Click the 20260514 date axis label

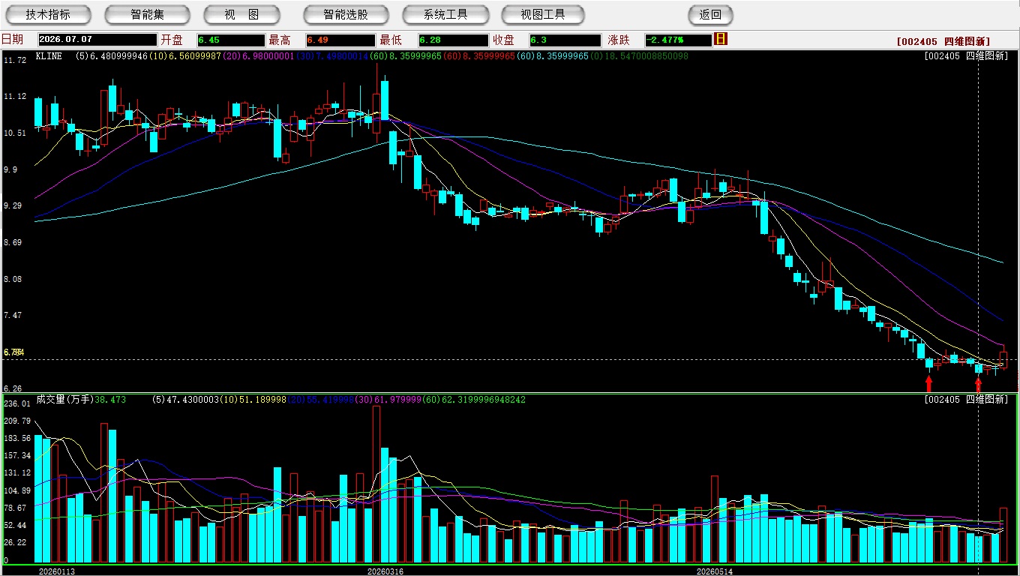(x=715, y=571)
